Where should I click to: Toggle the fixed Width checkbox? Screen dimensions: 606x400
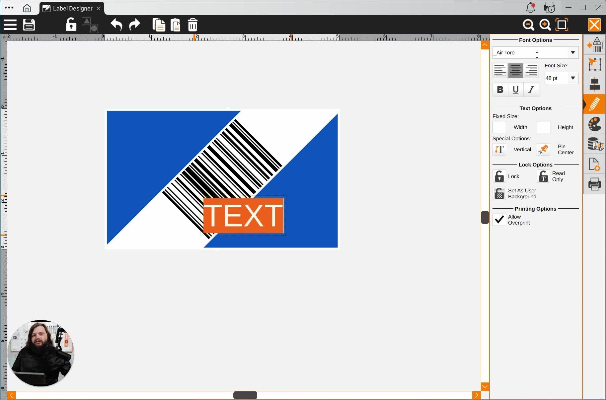[x=499, y=127]
